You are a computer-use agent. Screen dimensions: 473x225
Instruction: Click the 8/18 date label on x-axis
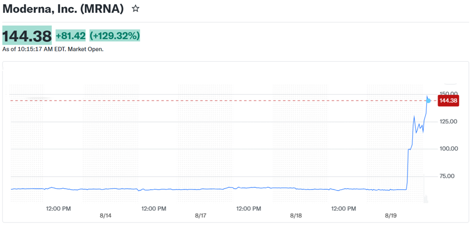296,216
